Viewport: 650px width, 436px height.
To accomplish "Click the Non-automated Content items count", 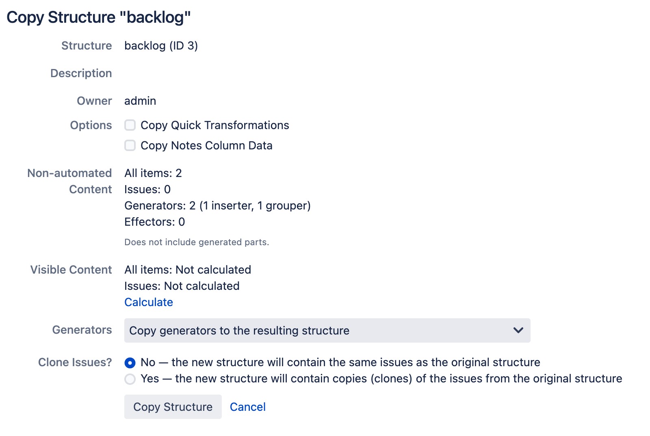I will coord(153,173).
